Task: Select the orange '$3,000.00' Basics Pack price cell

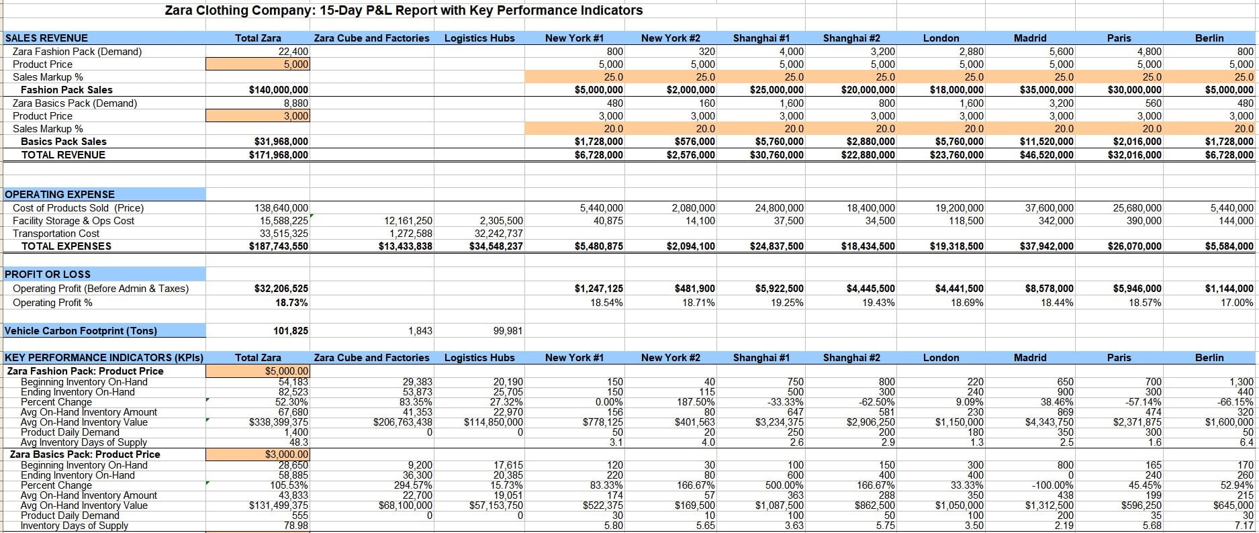Action: click(258, 454)
